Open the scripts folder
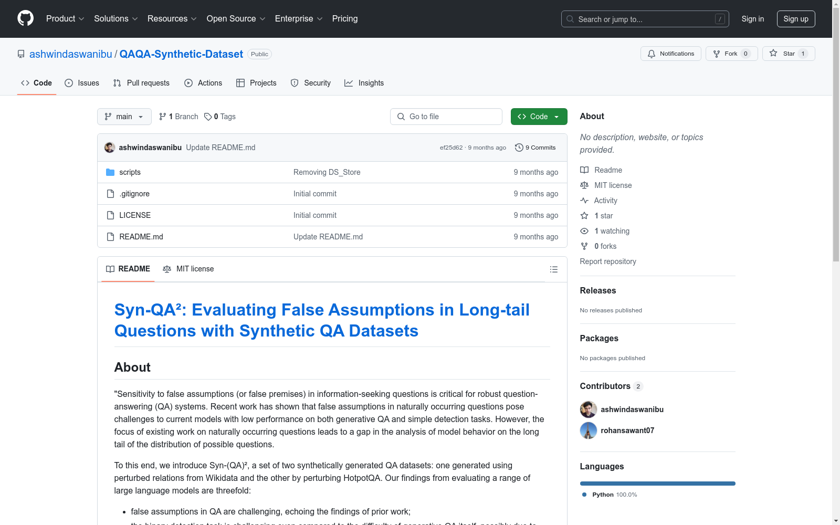 [130, 172]
